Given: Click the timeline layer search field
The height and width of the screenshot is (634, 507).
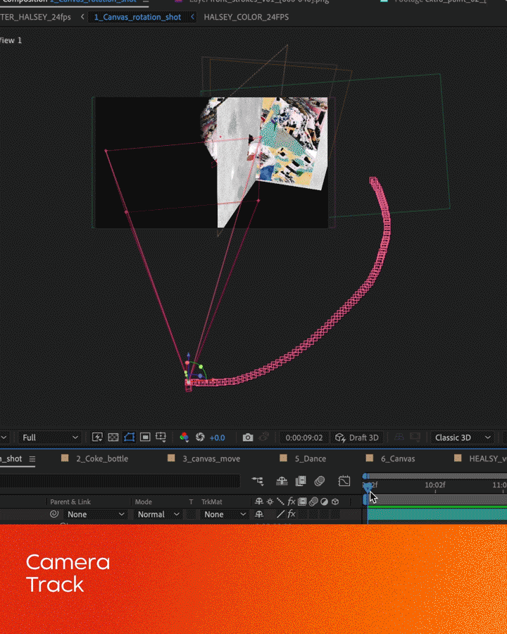Looking at the screenshot, I should click(120, 481).
